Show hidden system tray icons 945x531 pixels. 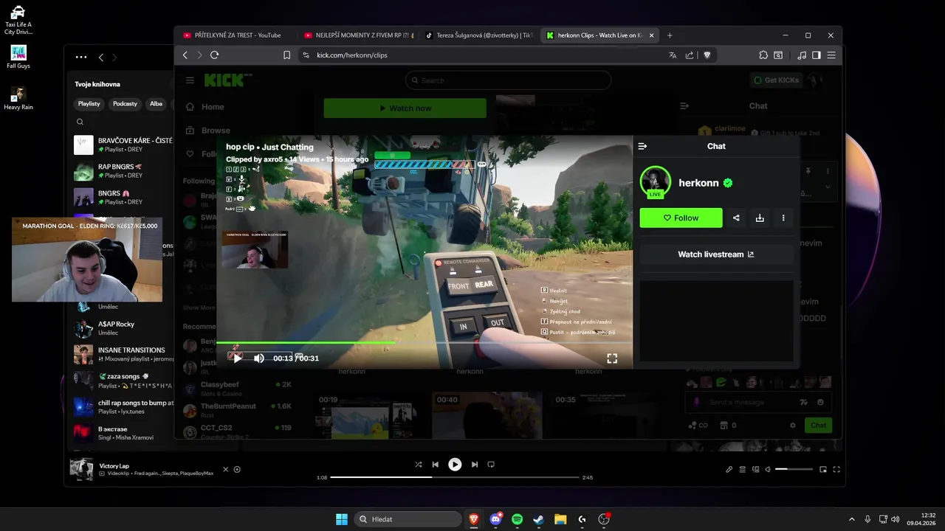click(851, 519)
